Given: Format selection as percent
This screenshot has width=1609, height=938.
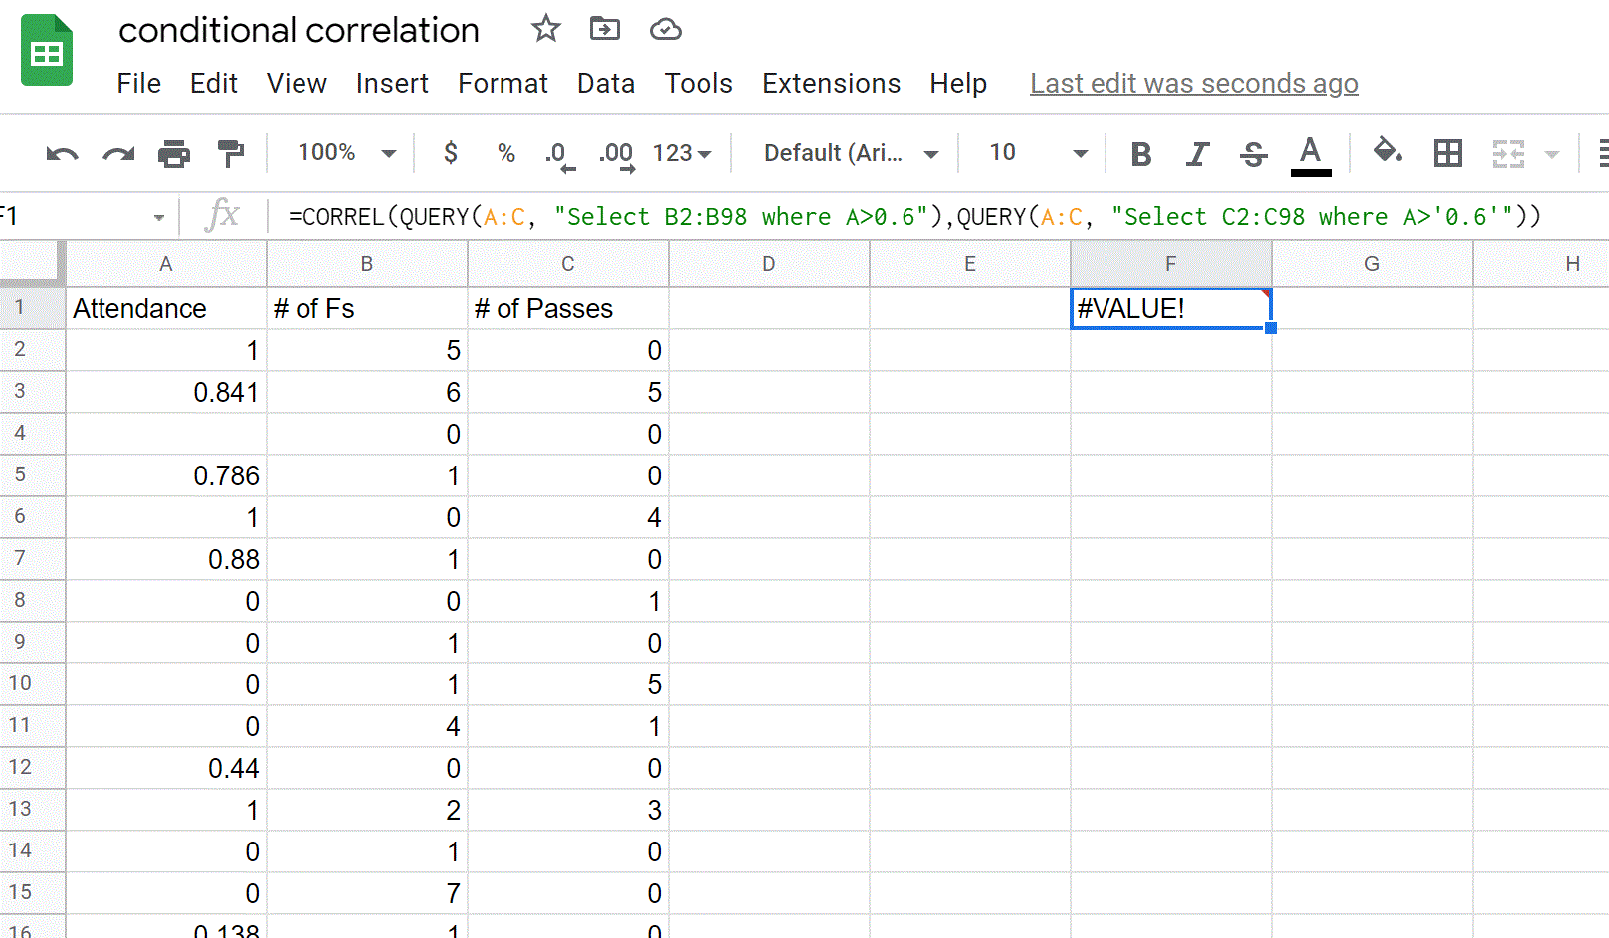Looking at the screenshot, I should [x=505, y=153].
